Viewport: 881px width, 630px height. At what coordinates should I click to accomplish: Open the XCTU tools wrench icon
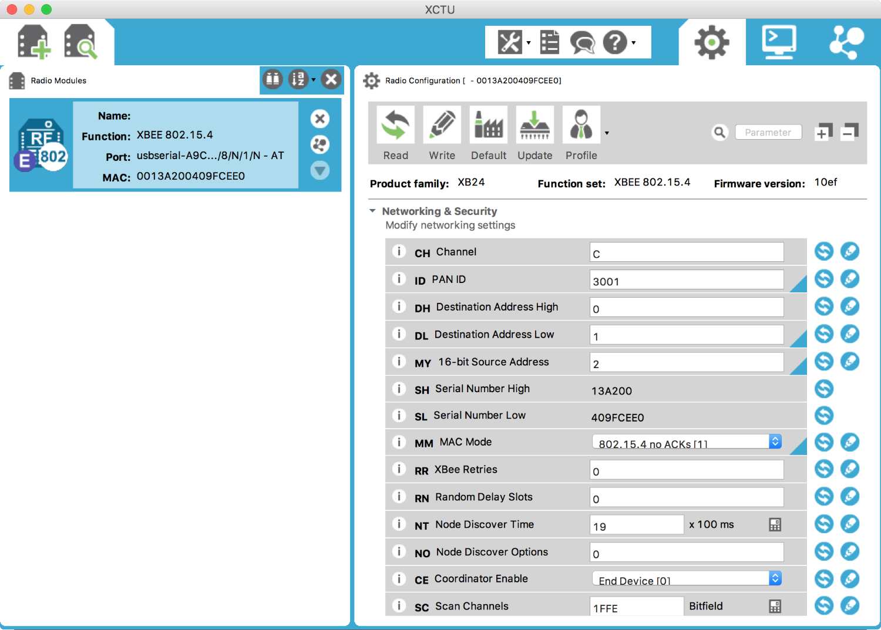click(x=509, y=42)
